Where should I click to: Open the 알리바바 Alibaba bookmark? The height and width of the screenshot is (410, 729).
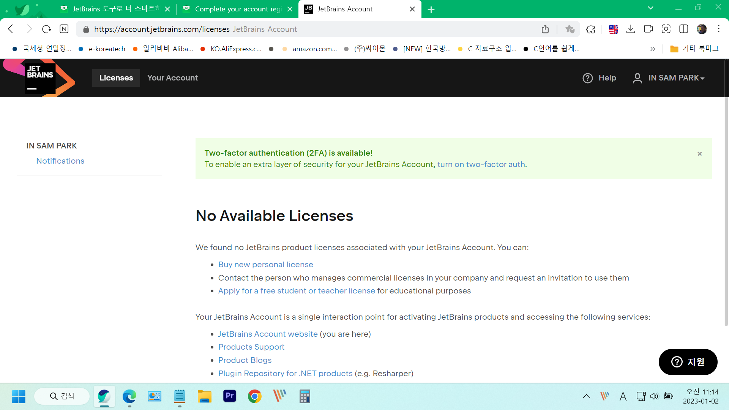click(163, 49)
